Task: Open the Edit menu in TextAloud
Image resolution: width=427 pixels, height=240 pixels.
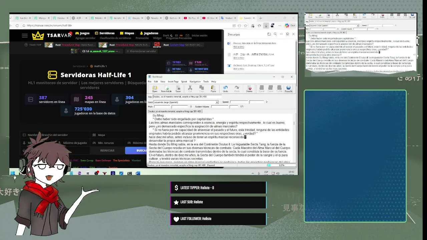Action: [x=156, y=82]
